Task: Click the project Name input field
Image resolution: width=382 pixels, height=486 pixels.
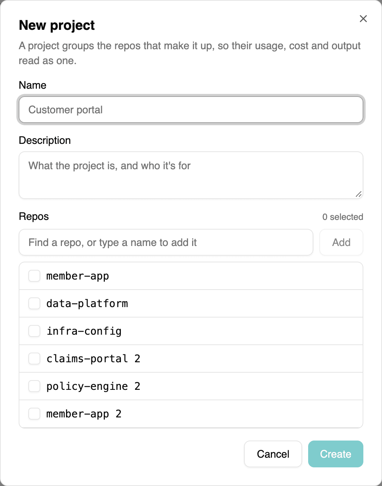Action: pyautogui.click(x=191, y=110)
